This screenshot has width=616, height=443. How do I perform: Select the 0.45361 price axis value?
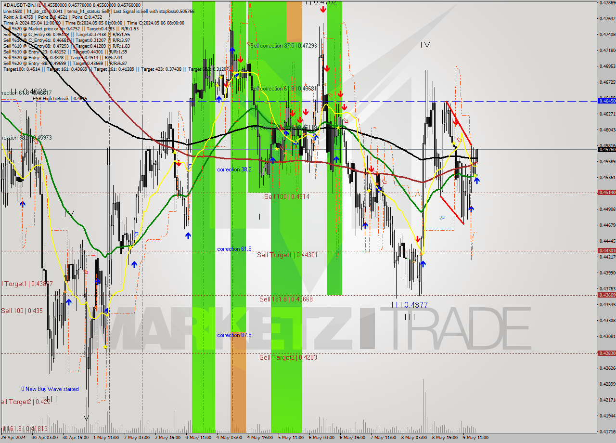pyautogui.click(x=607, y=177)
